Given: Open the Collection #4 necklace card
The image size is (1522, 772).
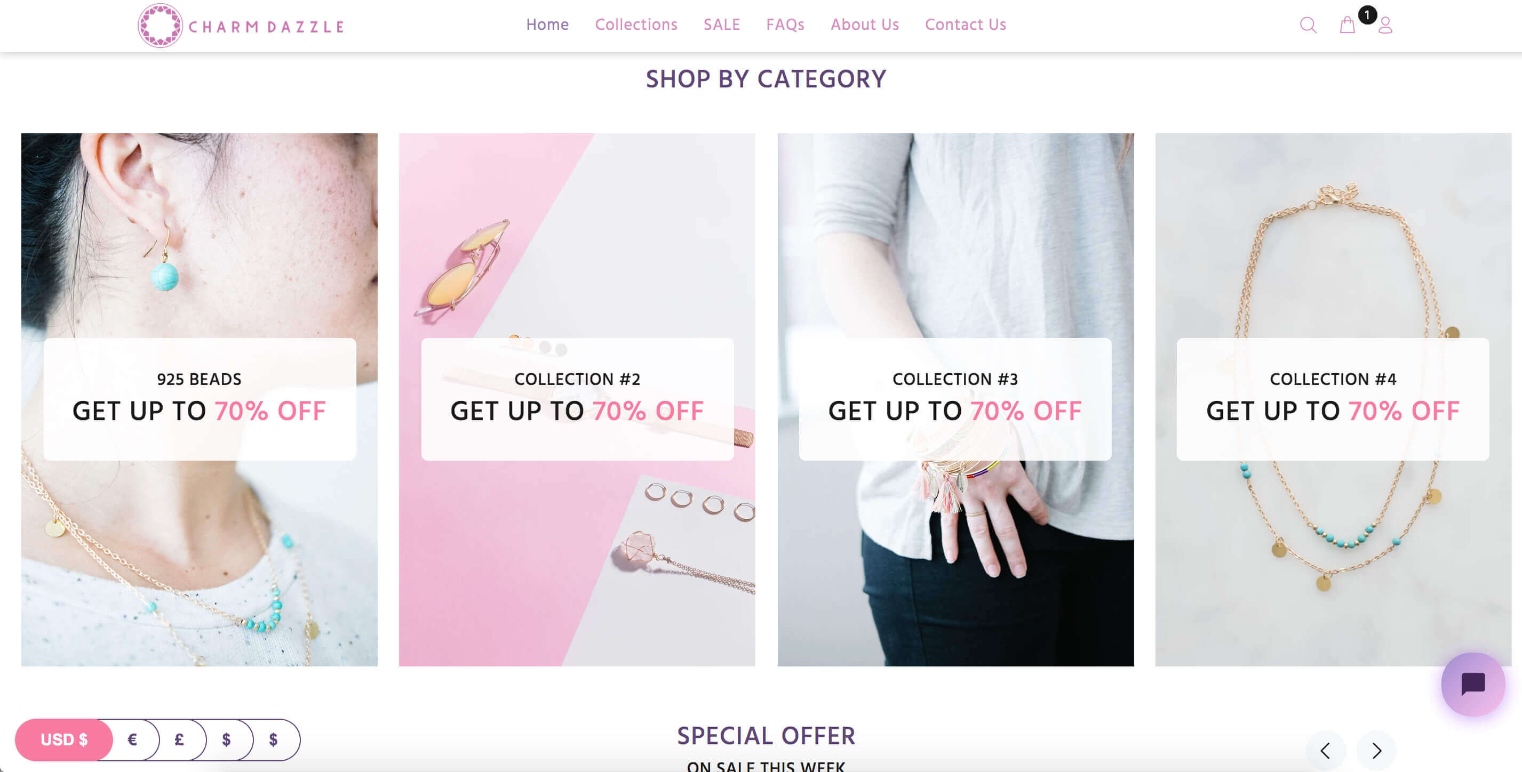Looking at the screenshot, I should pyautogui.click(x=1333, y=399).
